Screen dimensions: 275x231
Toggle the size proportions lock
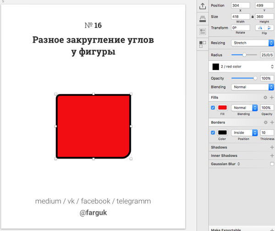point(253,16)
